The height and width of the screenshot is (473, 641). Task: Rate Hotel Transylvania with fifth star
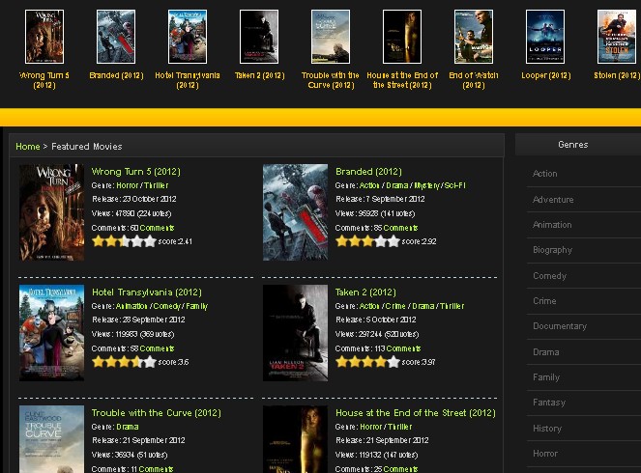coord(150,362)
